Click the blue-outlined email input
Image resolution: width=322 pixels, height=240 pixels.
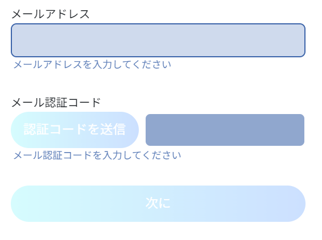pyautogui.click(x=158, y=40)
